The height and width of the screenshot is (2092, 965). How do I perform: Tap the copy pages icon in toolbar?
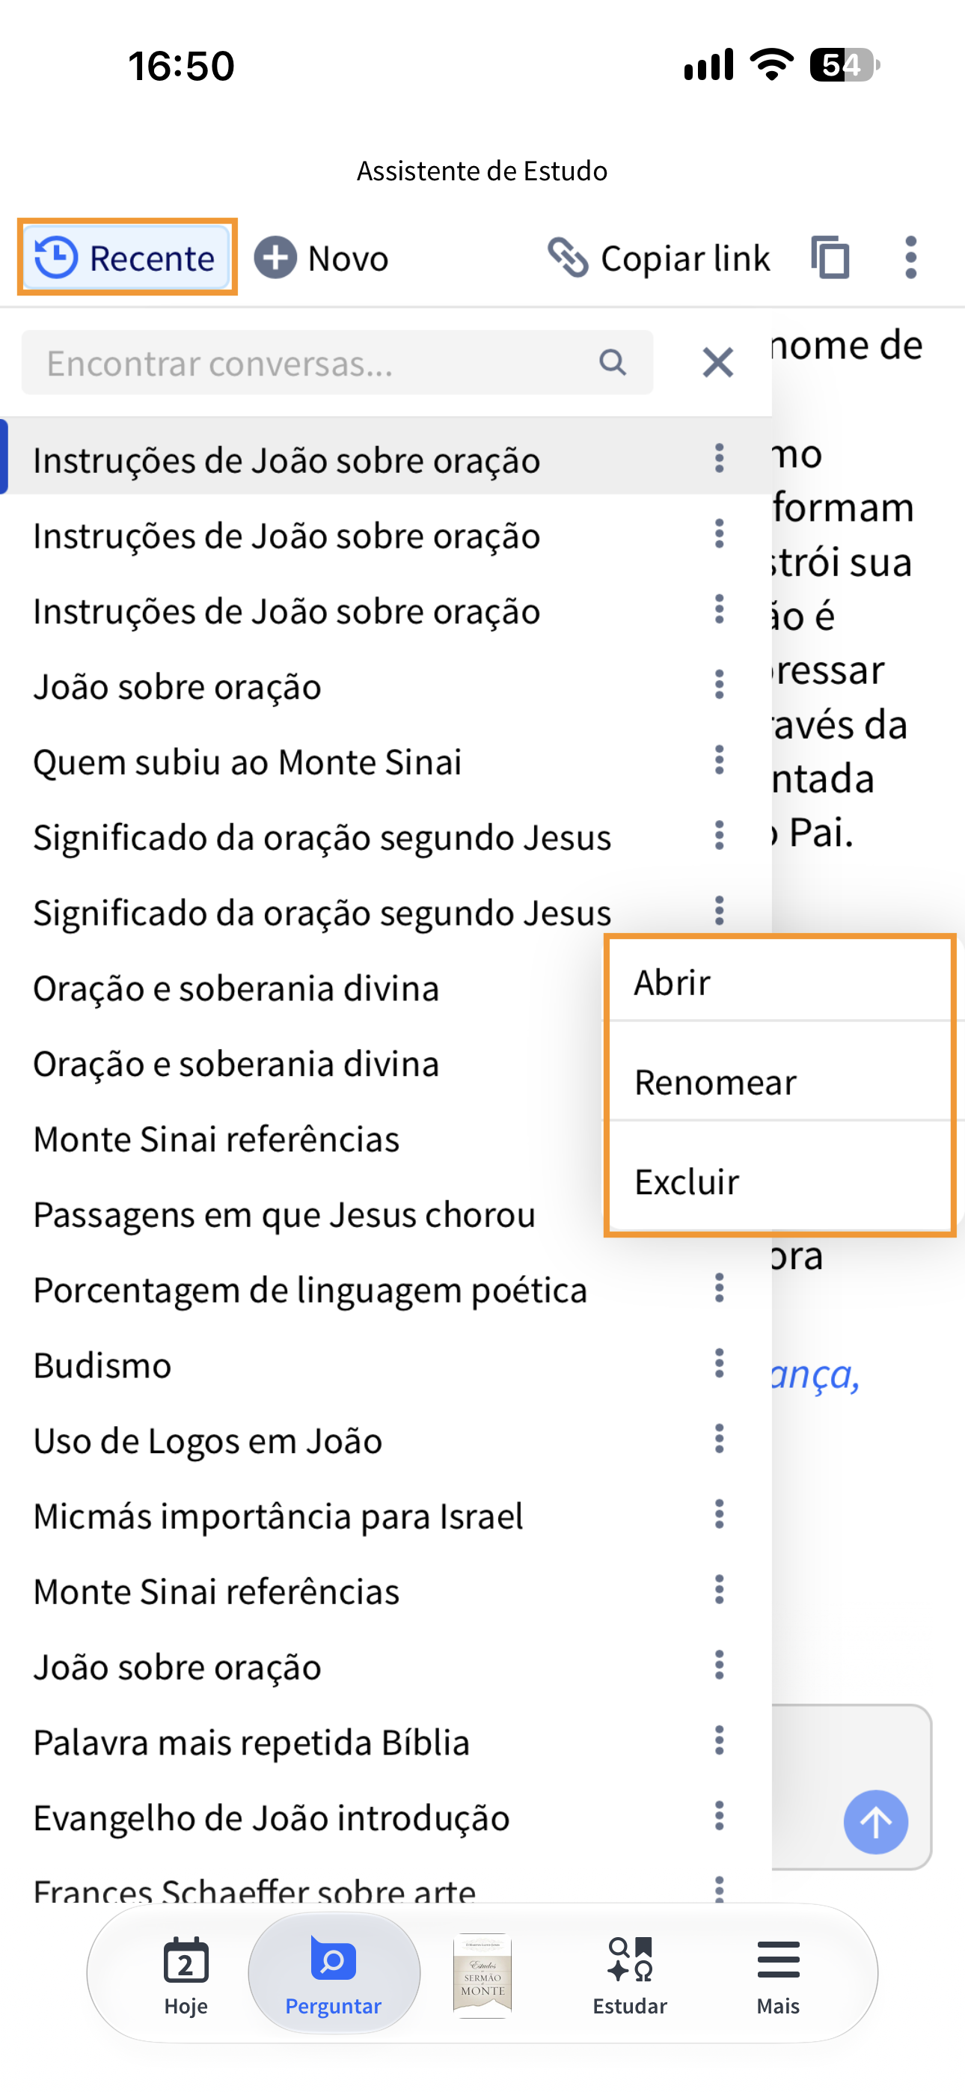[830, 258]
